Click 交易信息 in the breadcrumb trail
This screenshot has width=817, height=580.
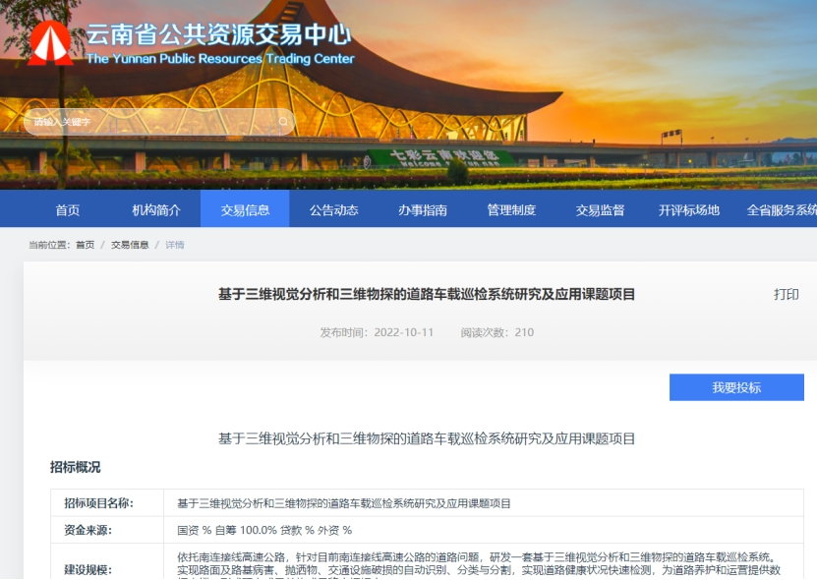(x=129, y=245)
